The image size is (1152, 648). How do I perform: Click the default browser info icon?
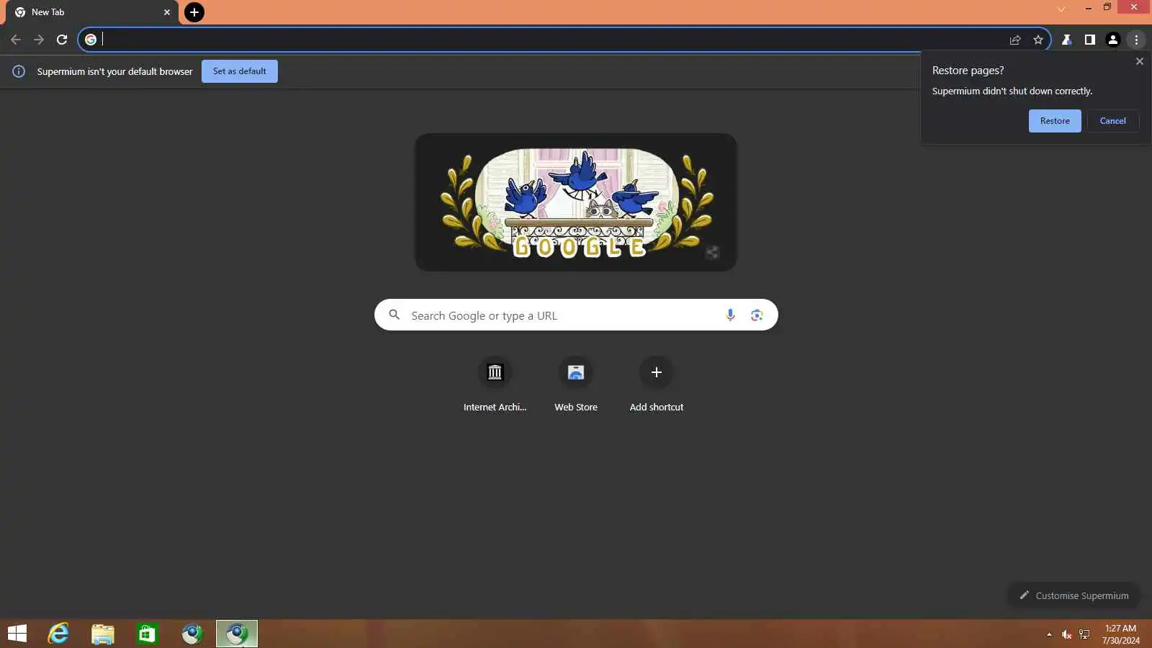pyautogui.click(x=19, y=71)
